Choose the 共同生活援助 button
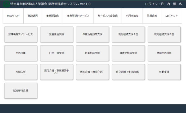Screen dimensions: 186x113 point(164,53)
